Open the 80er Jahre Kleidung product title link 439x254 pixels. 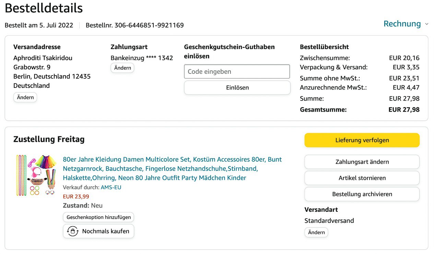(x=172, y=169)
